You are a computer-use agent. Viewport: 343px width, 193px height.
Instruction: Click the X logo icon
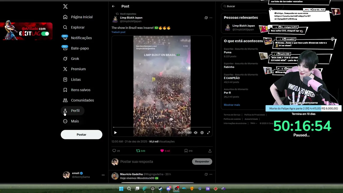pyautogui.click(x=65, y=6)
